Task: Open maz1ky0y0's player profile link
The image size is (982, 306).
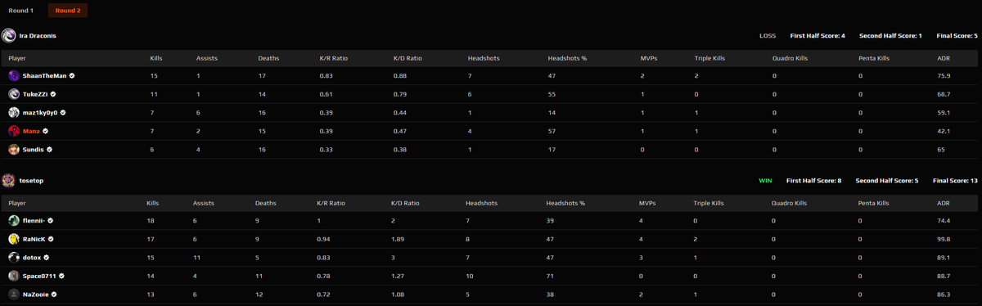Action: pyautogui.click(x=40, y=113)
